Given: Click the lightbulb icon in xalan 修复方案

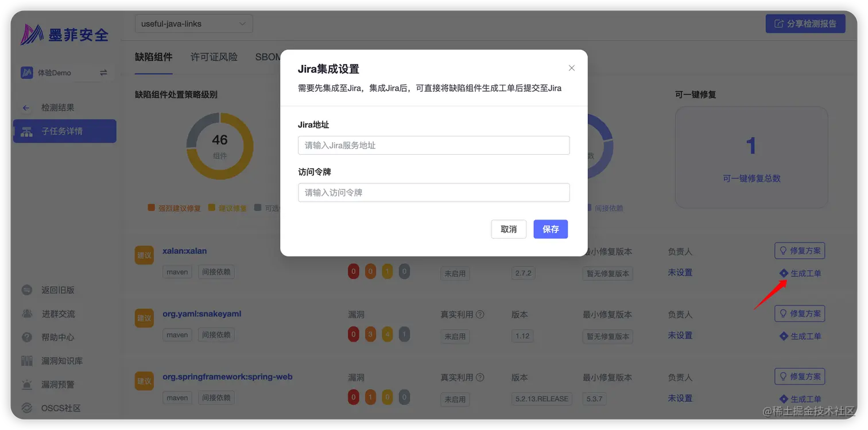Looking at the screenshot, I should coord(783,251).
